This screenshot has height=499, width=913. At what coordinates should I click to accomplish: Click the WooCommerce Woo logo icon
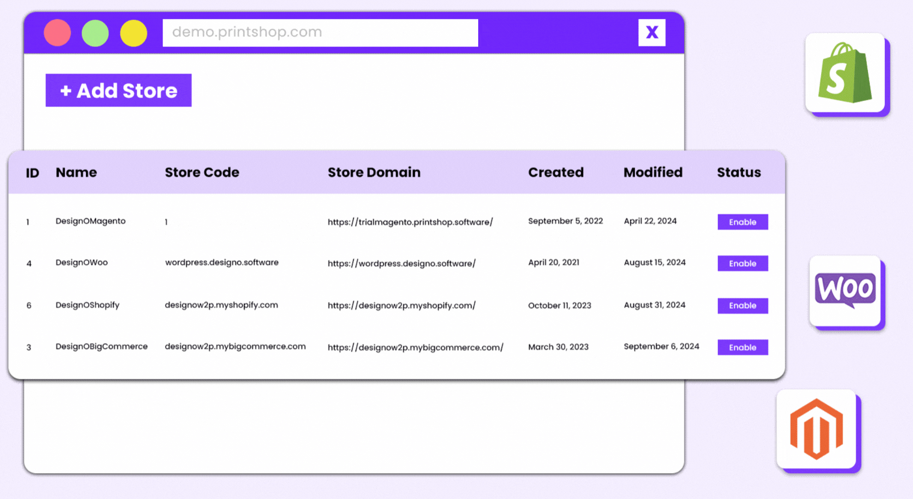(845, 290)
